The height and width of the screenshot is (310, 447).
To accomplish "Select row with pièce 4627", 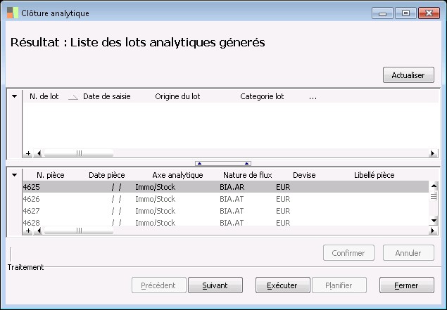I will (x=226, y=211).
